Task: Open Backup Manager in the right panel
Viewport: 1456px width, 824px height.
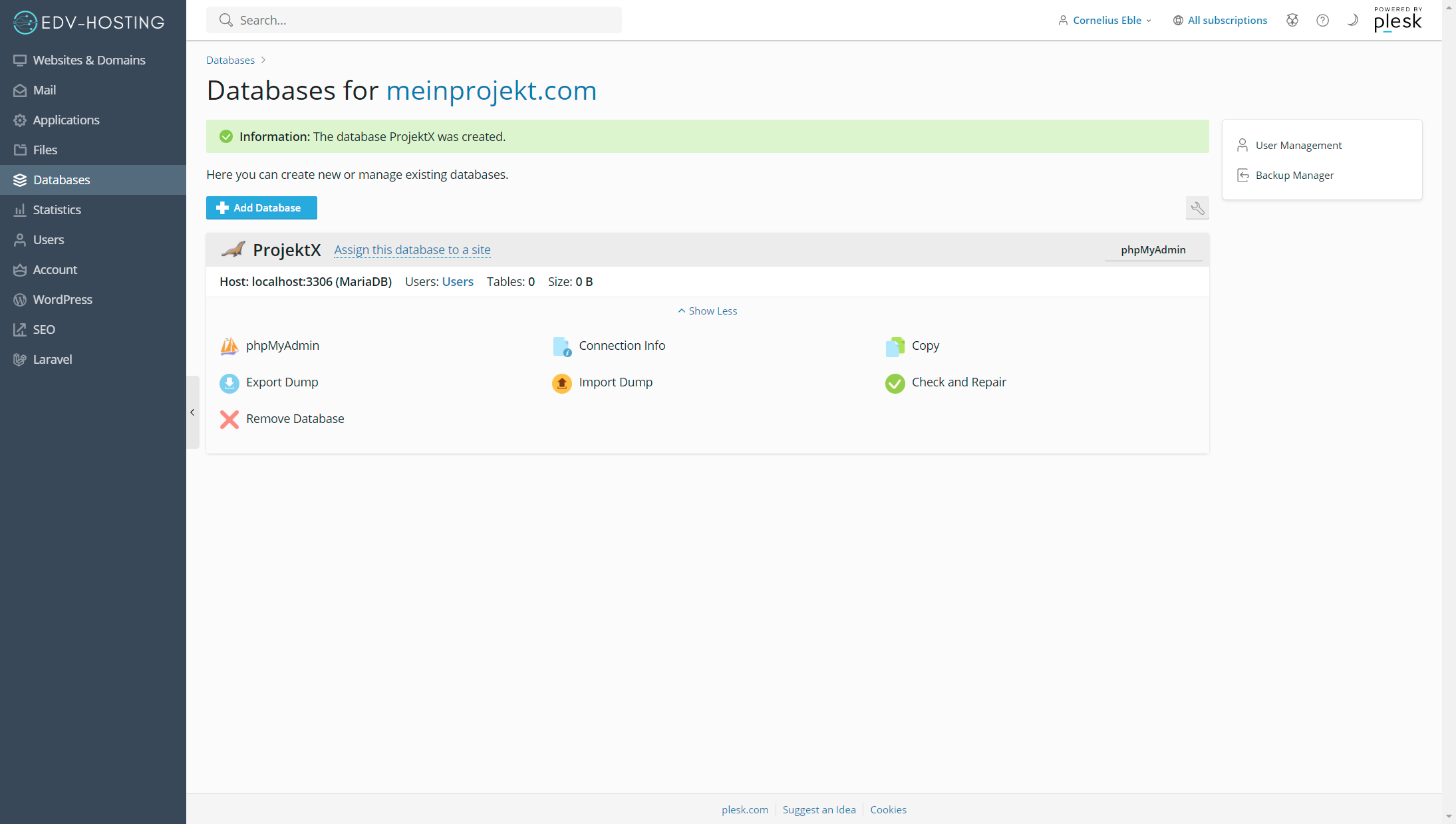Action: (x=1294, y=176)
